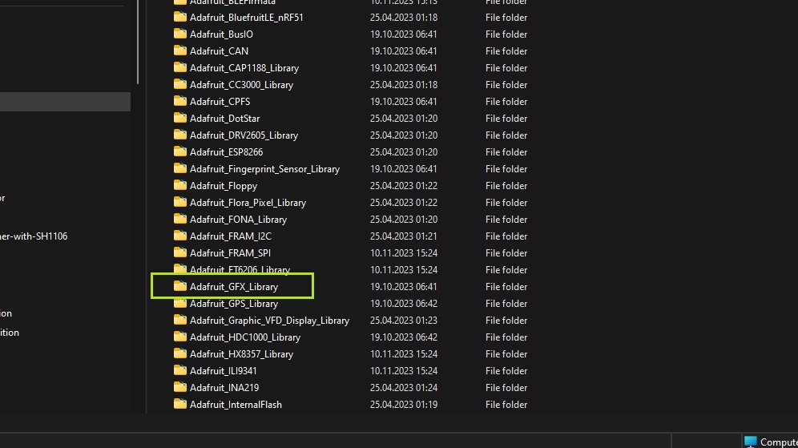Screen dimensions: 798x448
Task: Click the folder icon beside Adafruit_ILI9341
Action: 180,370
